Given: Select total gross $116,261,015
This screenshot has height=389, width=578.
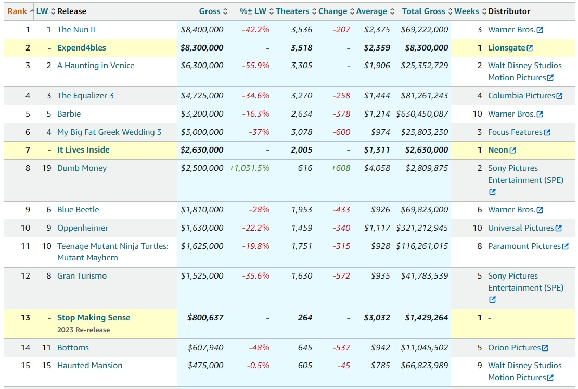Looking at the screenshot, I should coord(422,246).
